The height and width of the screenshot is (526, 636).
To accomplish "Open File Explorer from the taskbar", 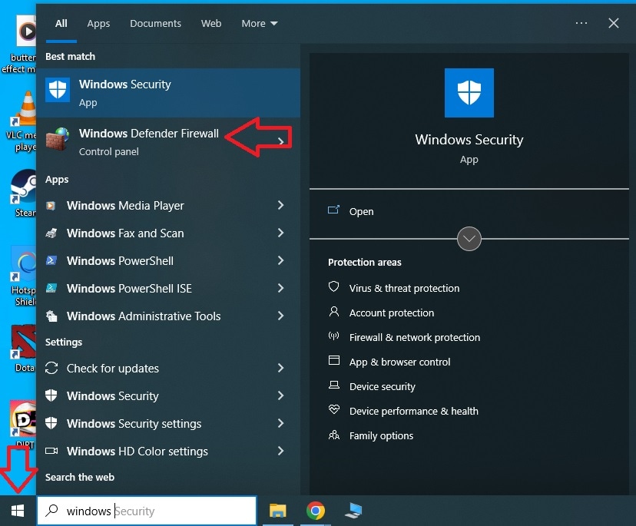I will (x=278, y=511).
